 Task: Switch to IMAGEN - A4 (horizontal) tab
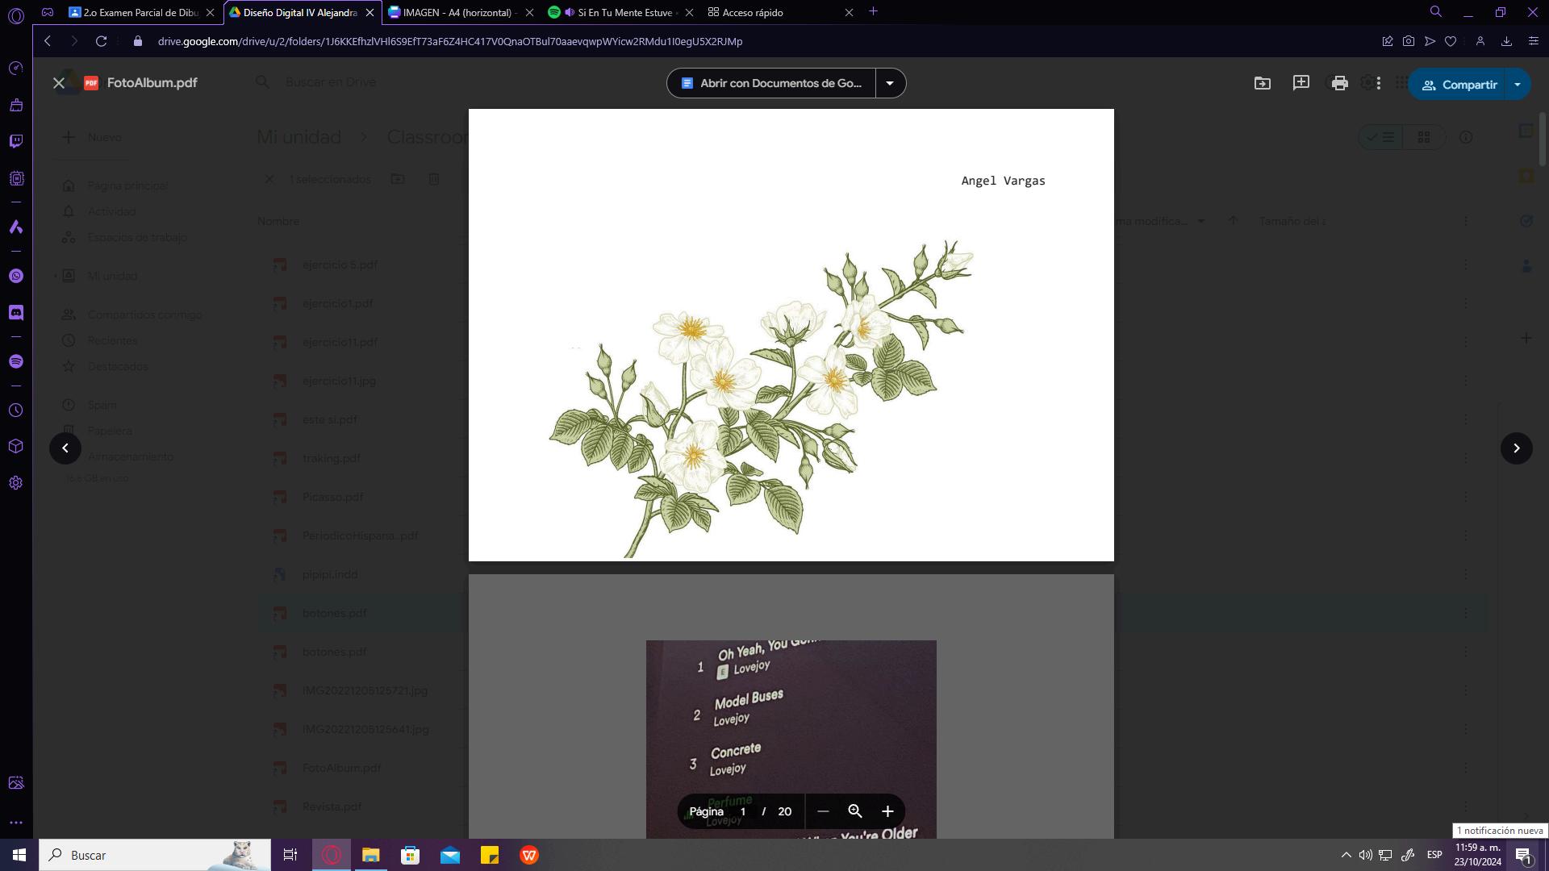click(456, 12)
